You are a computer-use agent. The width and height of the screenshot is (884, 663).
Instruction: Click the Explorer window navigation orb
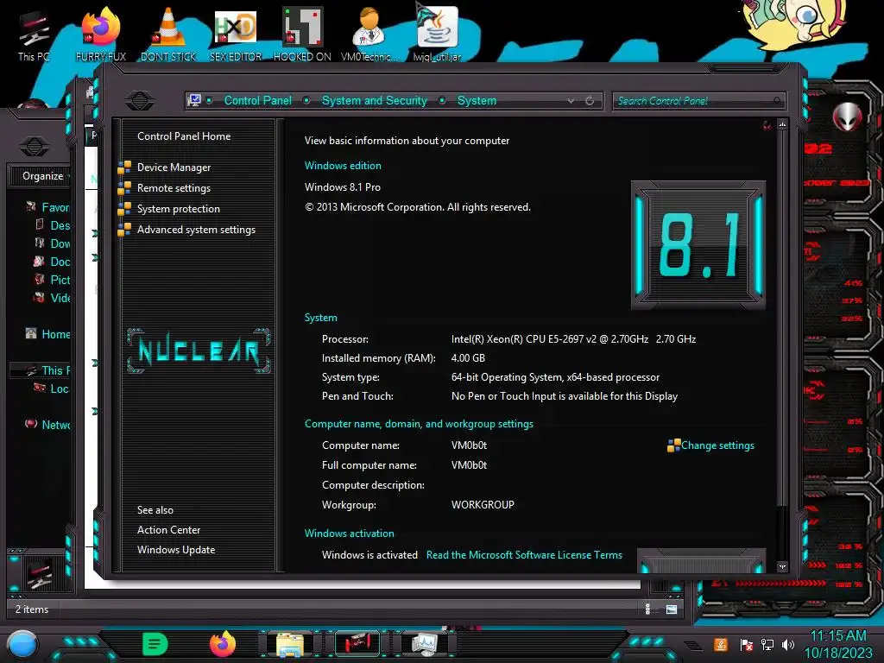35,147
